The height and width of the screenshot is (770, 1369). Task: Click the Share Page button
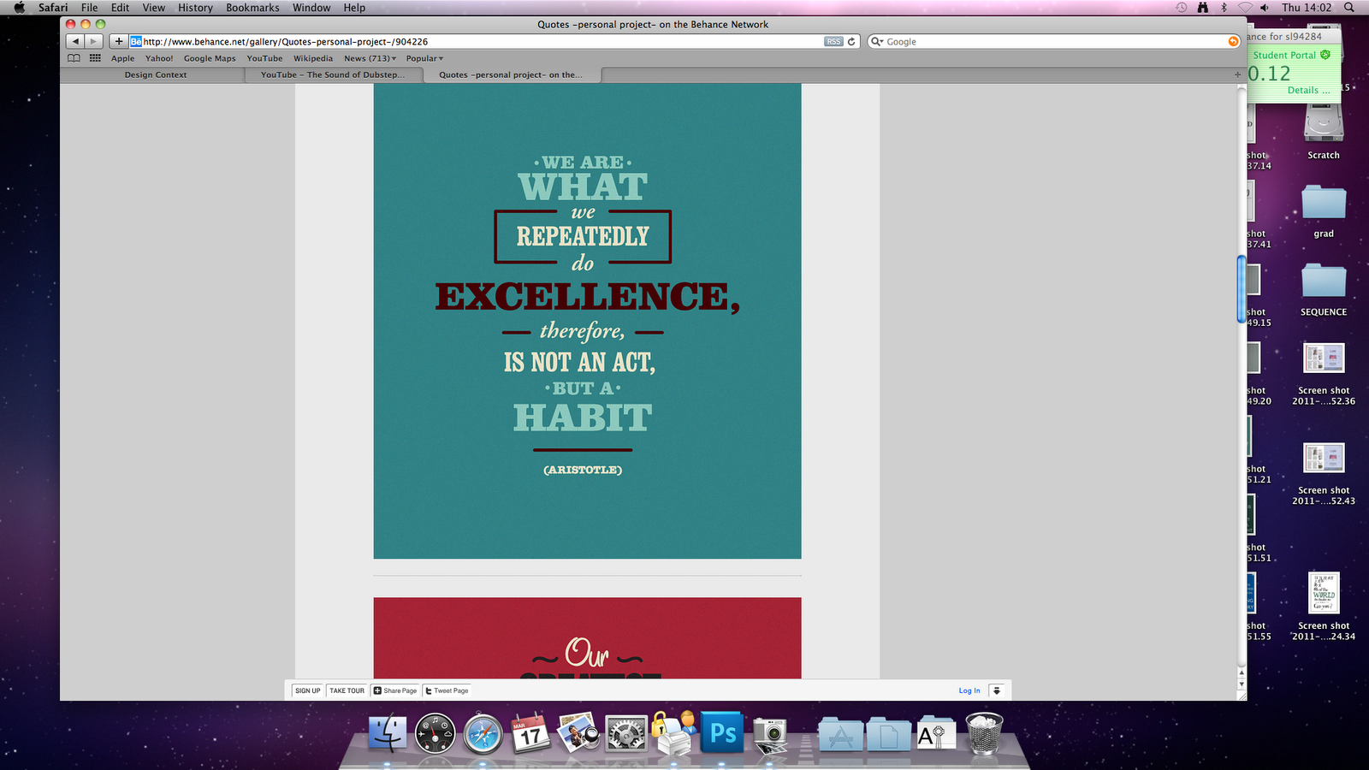(x=395, y=690)
